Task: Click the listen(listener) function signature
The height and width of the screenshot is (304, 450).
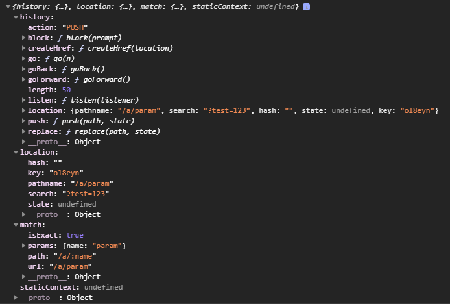Action: pos(104,100)
